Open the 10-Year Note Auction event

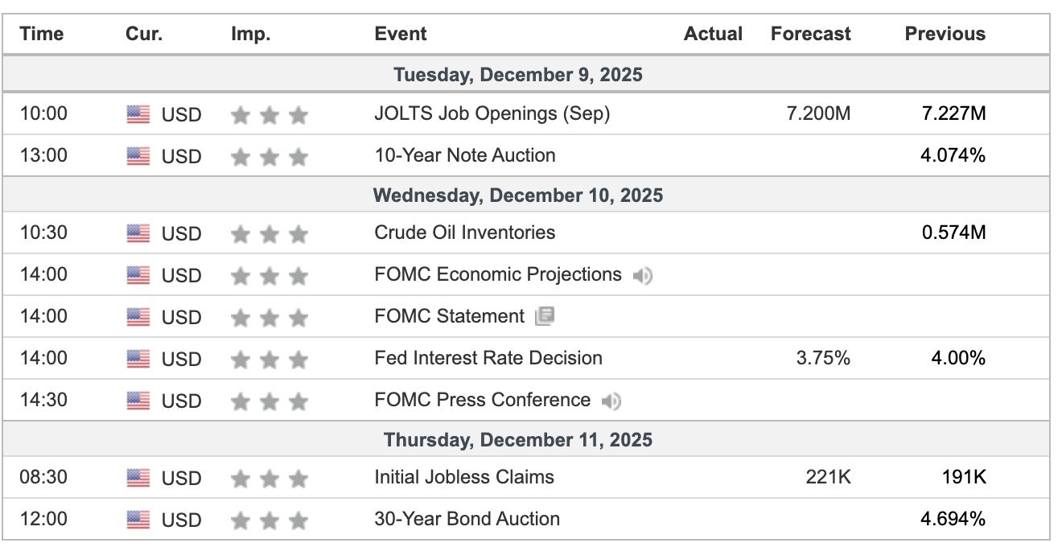[464, 155]
